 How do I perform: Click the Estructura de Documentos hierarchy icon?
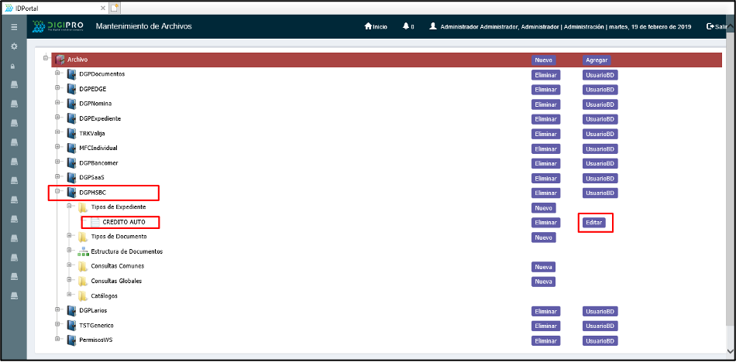click(x=82, y=251)
